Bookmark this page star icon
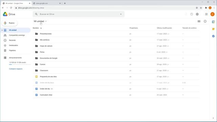Screen dimensions: 217x122 201,8
